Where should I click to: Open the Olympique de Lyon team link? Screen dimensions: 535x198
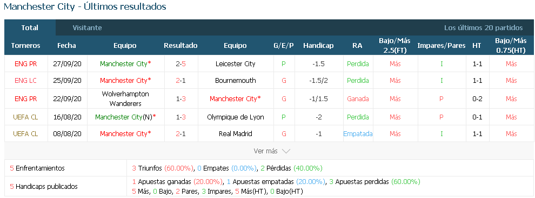236,117
